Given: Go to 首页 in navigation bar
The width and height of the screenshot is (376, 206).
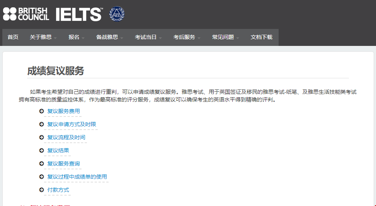Looking at the screenshot, I should [x=13, y=37].
